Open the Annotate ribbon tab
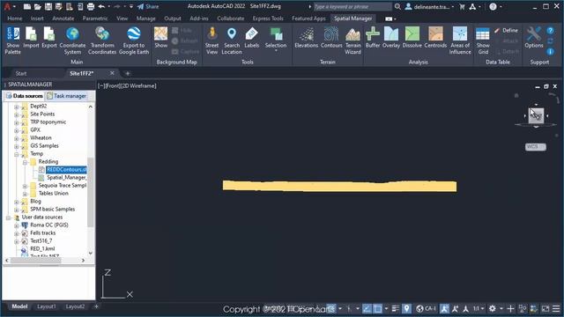 [63, 18]
